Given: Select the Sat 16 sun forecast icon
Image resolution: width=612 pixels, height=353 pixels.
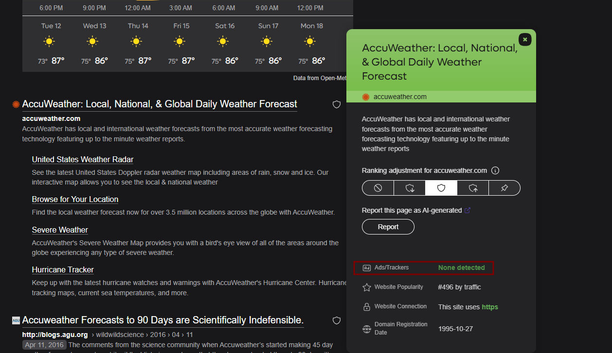Looking at the screenshot, I should point(223,41).
